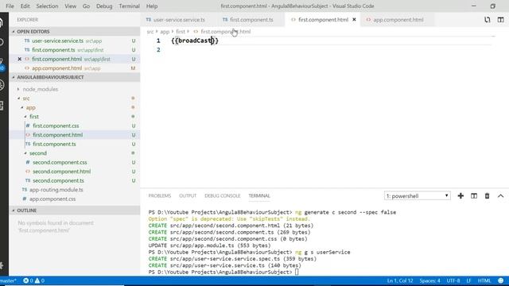
Task: Open the Extensions activity bar icon
Action: coord(2,106)
